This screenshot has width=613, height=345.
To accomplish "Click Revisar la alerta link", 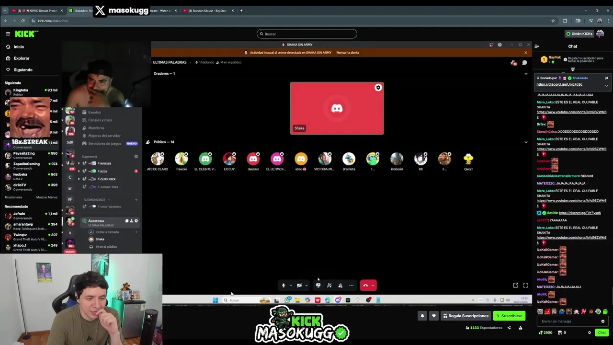I will (x=348, y=52).
